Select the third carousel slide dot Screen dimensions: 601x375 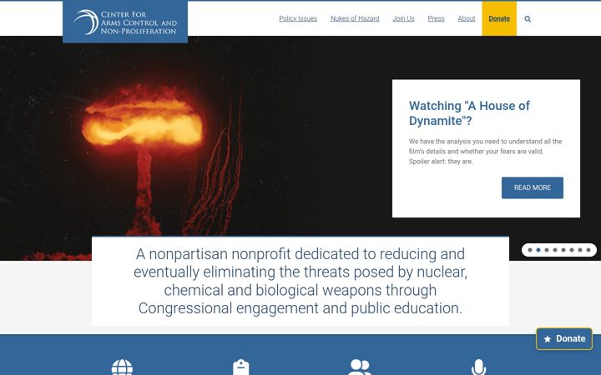pyautogui.click(x=547, y=250)
